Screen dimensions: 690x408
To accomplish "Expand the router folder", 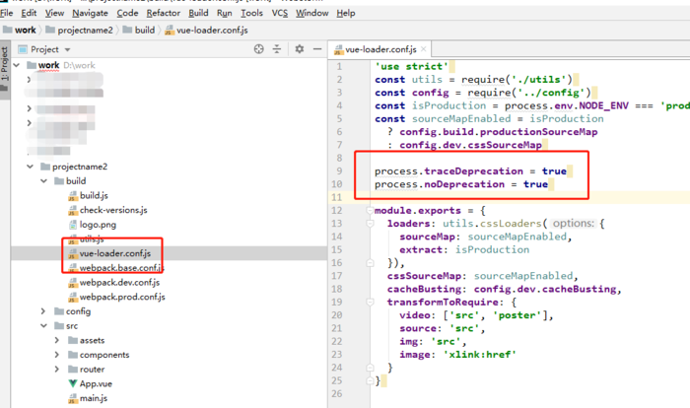I will coord(57,370).
